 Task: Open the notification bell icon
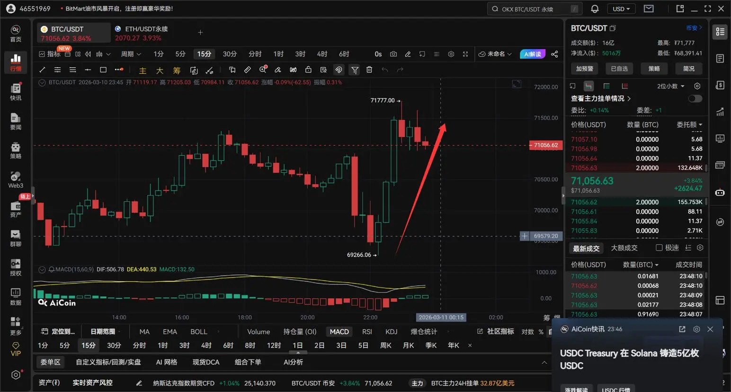(x=595, y=9)
